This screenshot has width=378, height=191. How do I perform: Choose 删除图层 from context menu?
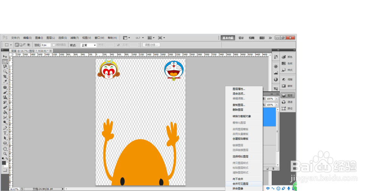[x=244, y=110]
